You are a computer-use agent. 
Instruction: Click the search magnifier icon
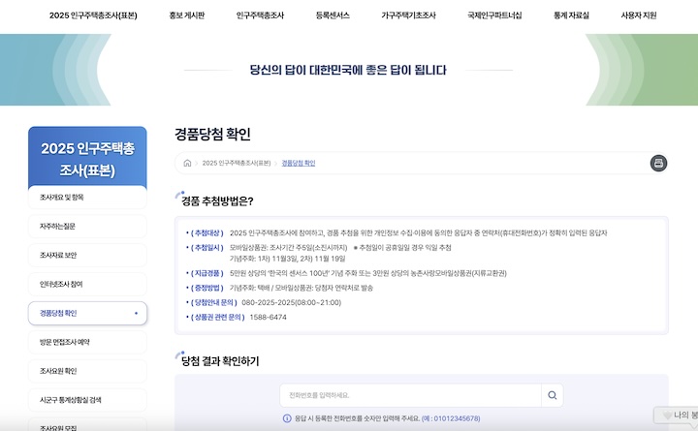coord(552,395)
